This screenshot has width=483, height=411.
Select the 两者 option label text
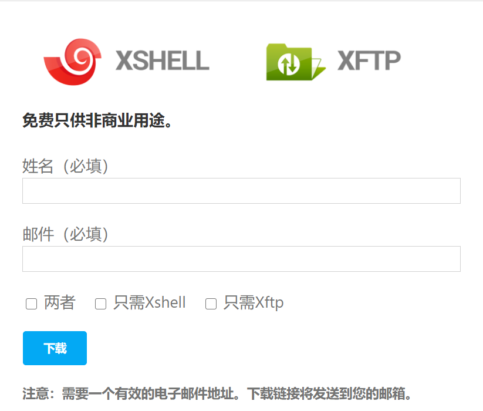point(60,302)
